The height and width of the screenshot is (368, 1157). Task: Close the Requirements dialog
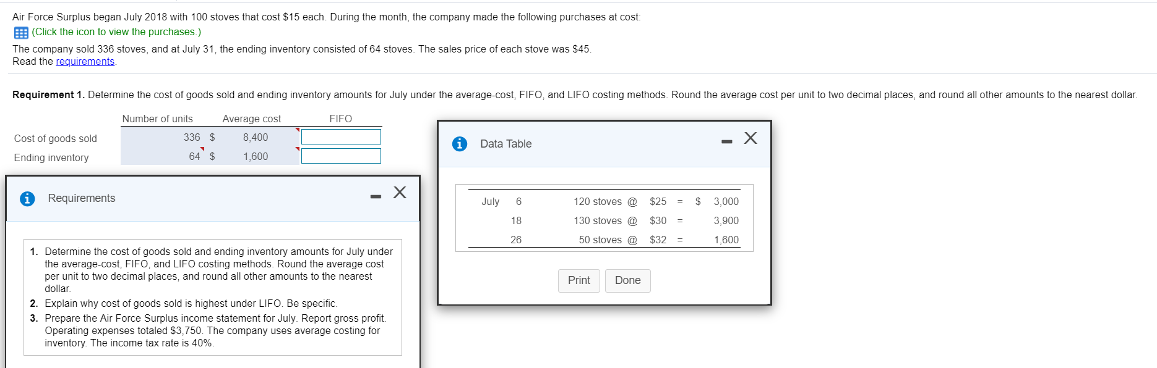click(x=400, y=192)
